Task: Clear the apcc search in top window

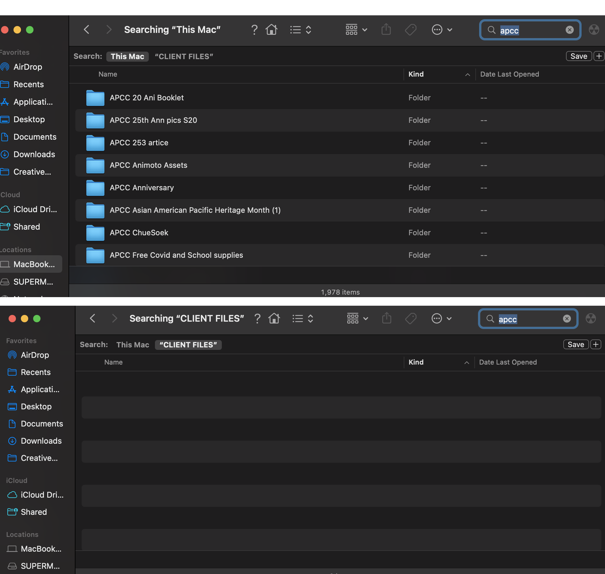Action: coord(569,30)
